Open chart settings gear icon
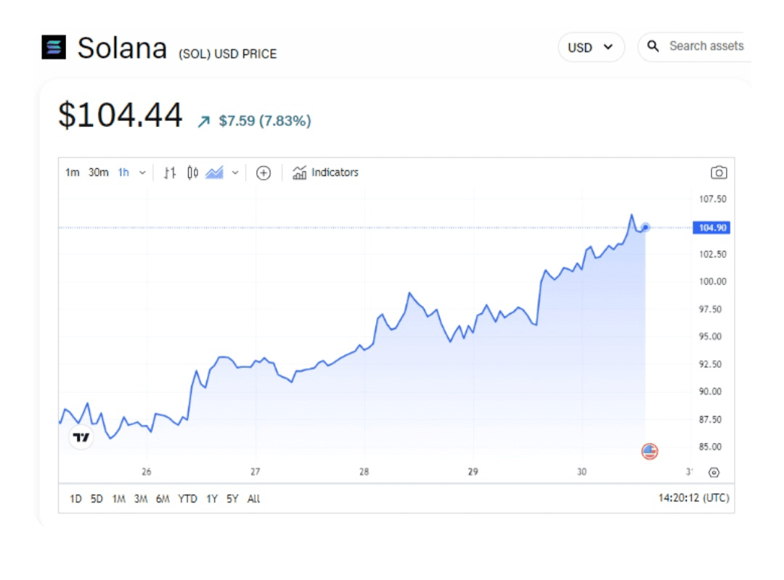 (x=714, y=473)
